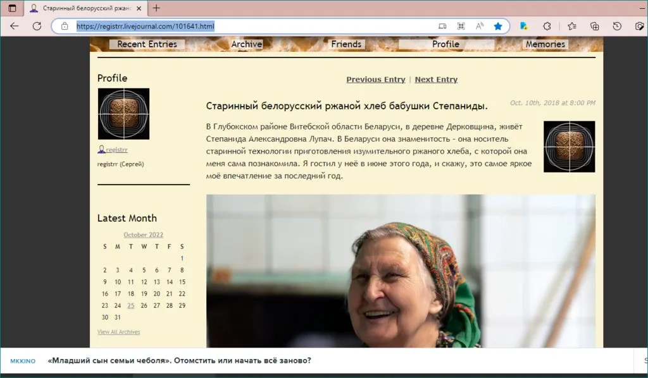Follow the Next Entry link
Image resolution: width=648 pixels, height=378 pixels.
click(x=436, y=80)
